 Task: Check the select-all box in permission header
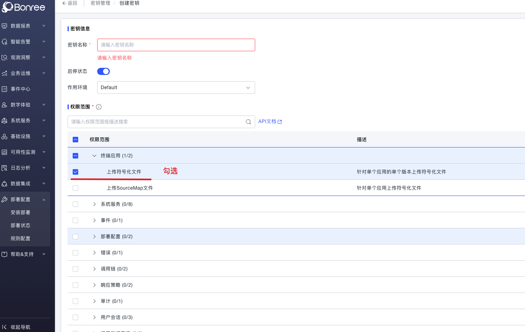point(75,139)
